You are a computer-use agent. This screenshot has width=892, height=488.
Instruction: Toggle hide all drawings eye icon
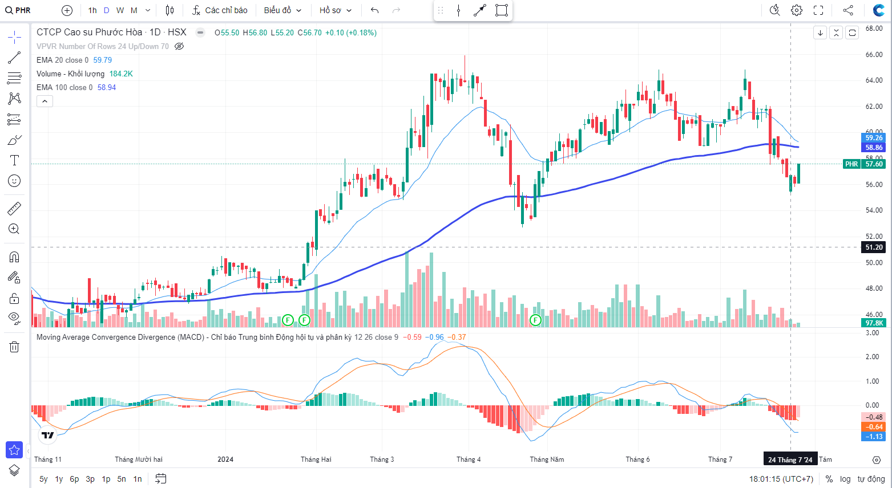(14, 318)
